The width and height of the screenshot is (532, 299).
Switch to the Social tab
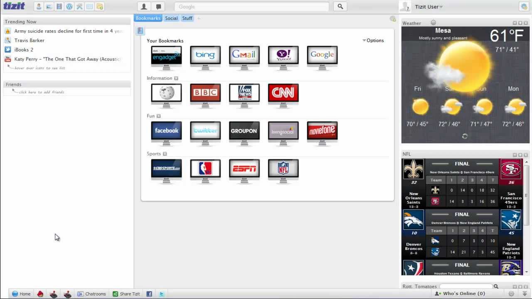point(171,18)
